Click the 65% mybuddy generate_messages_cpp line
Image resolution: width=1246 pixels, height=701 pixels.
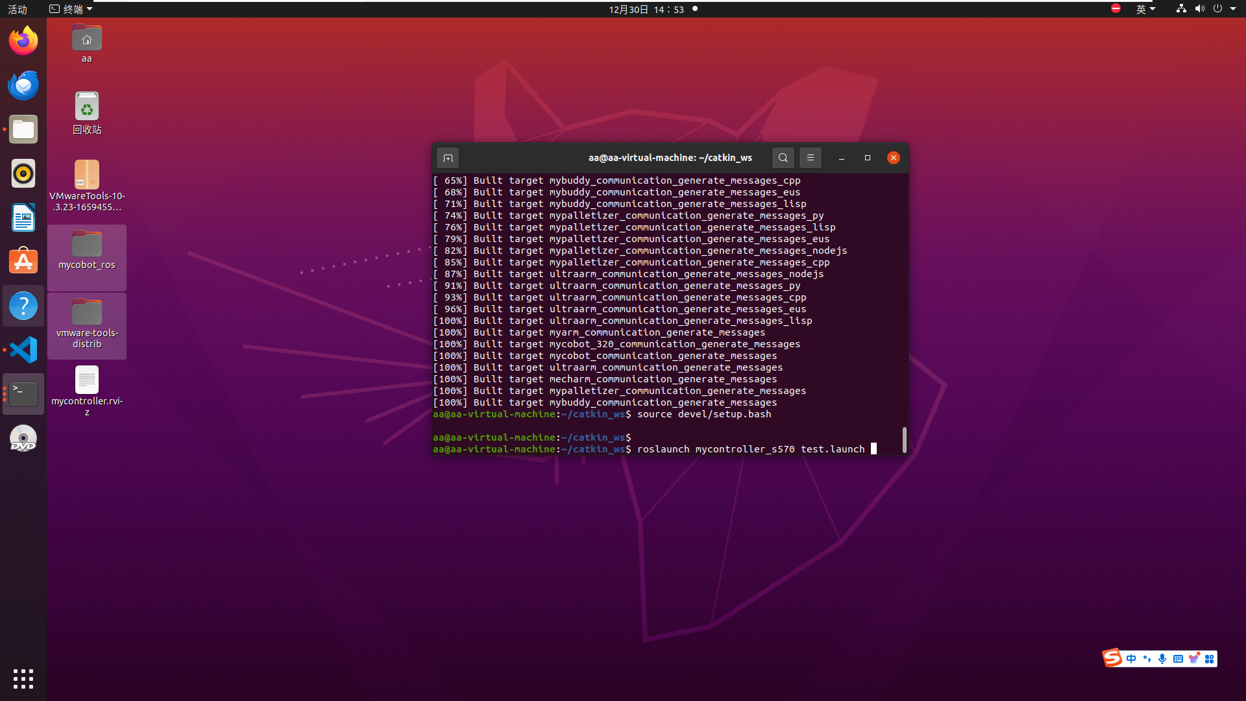coord(617,180)
